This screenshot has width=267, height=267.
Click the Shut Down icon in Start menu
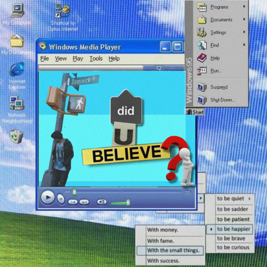pyautogui.click(x=202, y=100)
